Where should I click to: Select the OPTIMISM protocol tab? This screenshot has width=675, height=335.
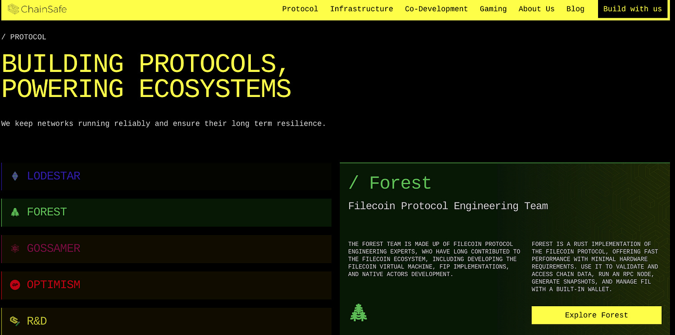pos(166,285)
